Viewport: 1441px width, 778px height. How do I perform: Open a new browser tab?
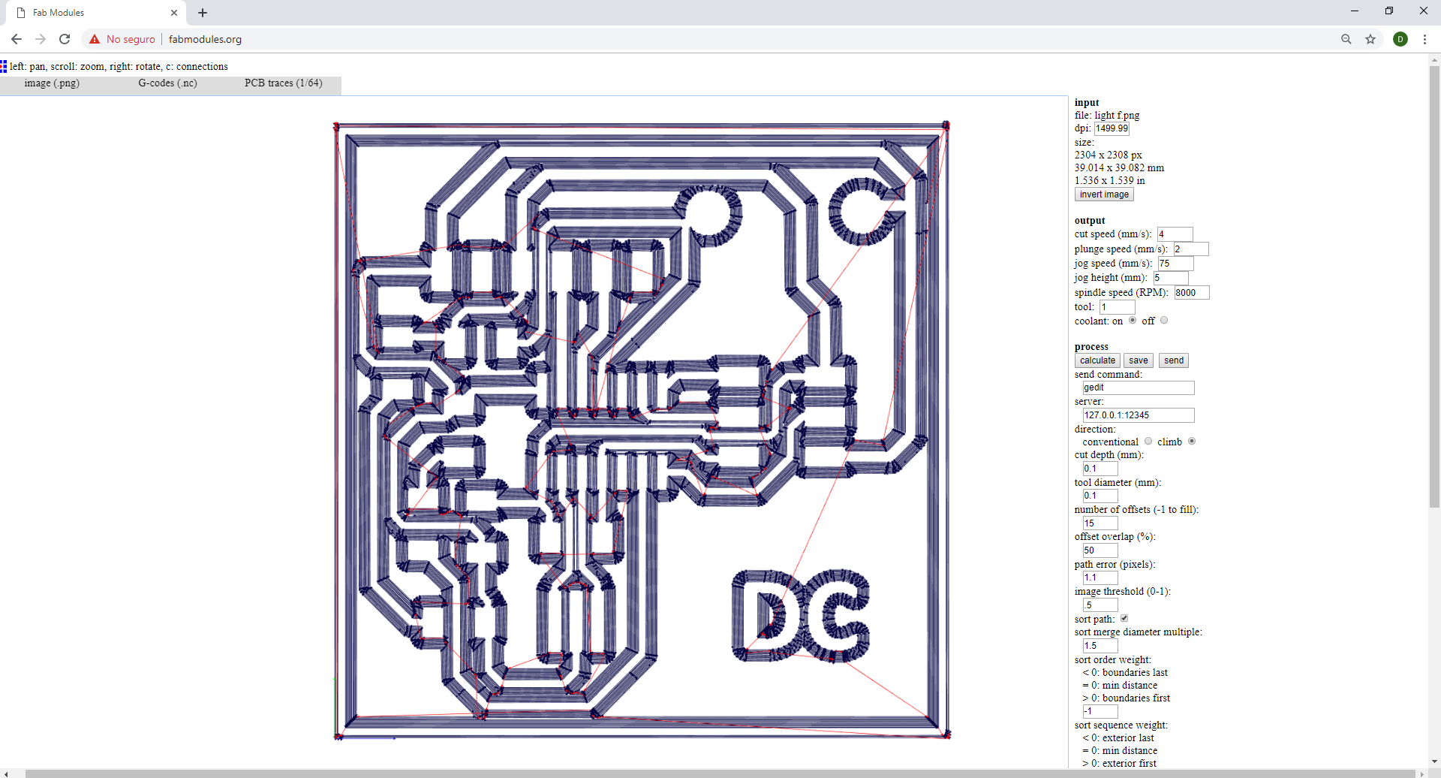coord(203,13)
